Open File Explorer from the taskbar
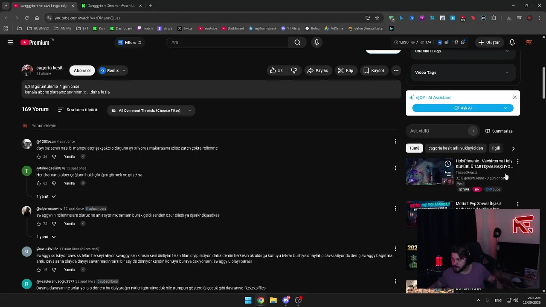This screenshot has width=546, height=307. point(273,300)
